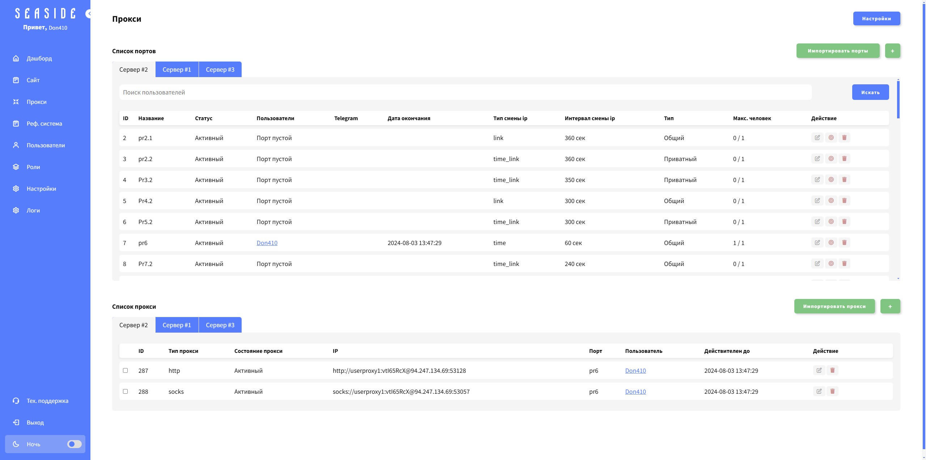Switch ports list to Сервер #1 tab

177,69
